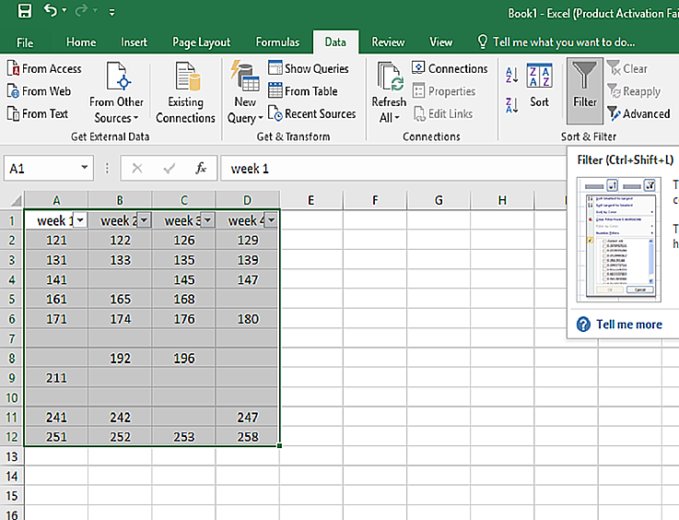Screen dimensions: 679x520
Task: Switch to the Formulas tab
Action: [277, 42]
